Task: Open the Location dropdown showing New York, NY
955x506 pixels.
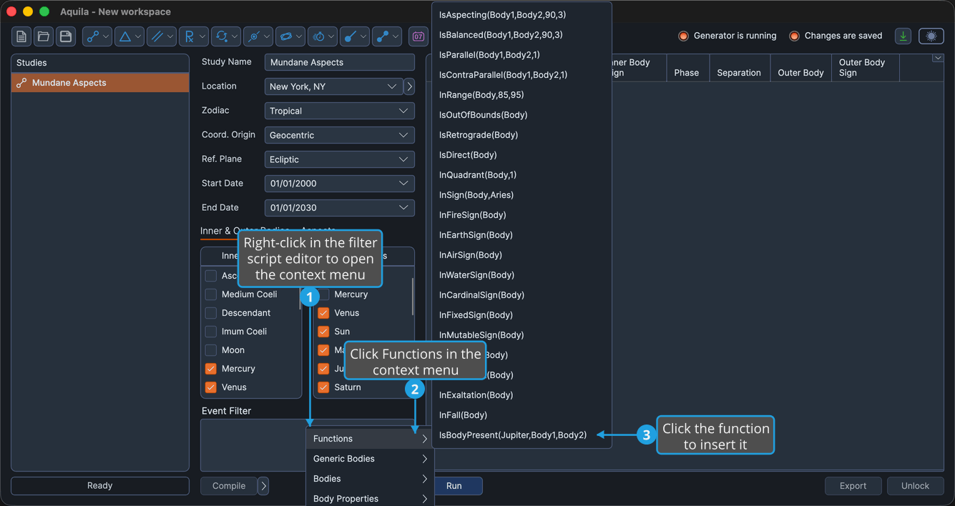Action: click(333, 86)
